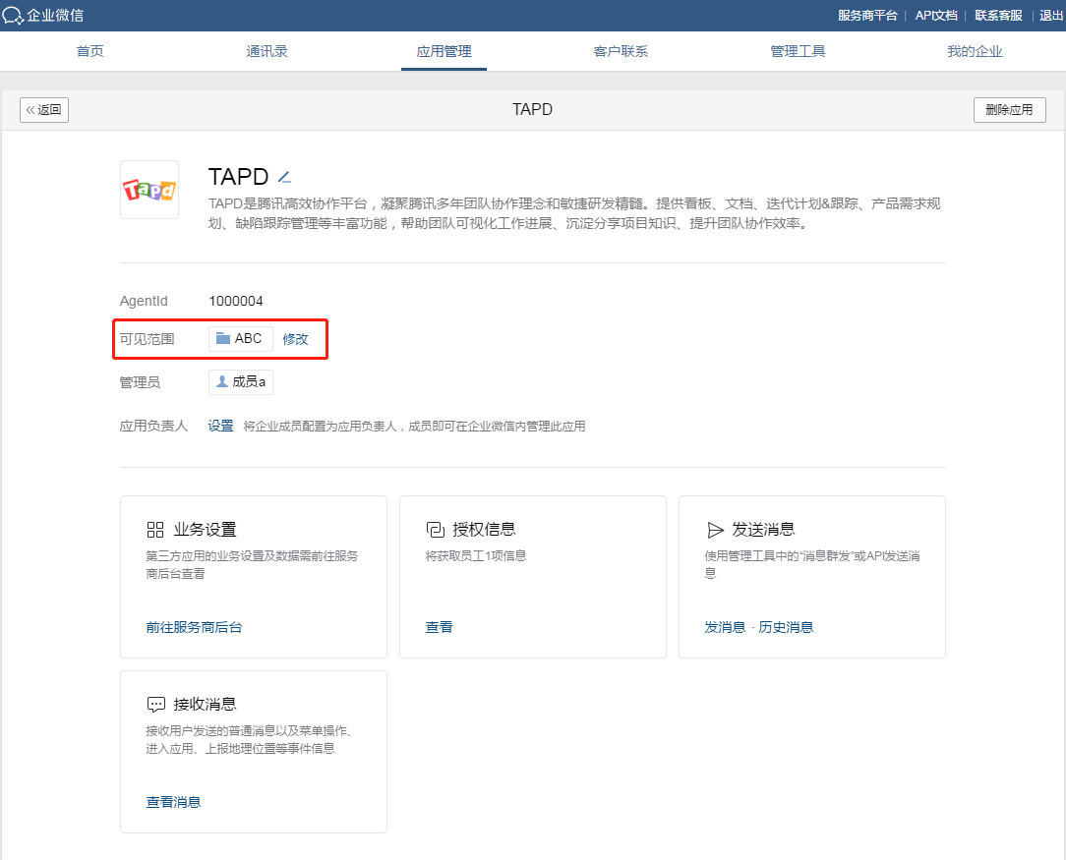Open the 首页 tab

(x=90, y=51)
